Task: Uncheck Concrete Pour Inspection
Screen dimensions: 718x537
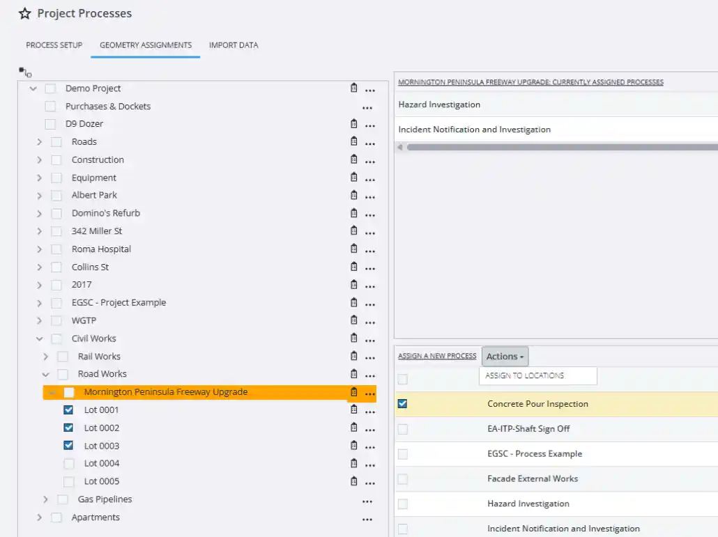Action: click(x=402, y=403)
